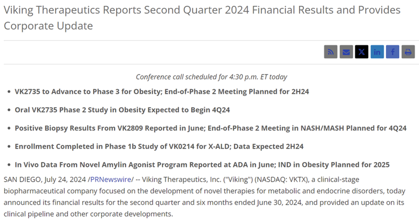Click the VK2809 positive biopsy results bullet
This screenshot has height=222, width=419.
(210, 128)
